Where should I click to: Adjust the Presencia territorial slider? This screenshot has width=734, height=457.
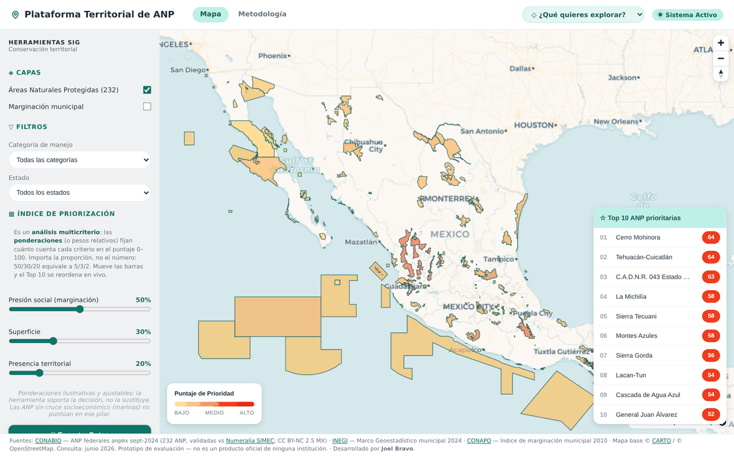point(80,373)
